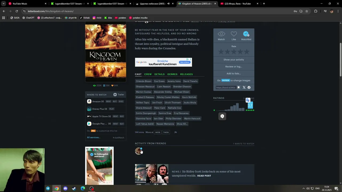Click the PRO badge
This screenshot has width=342, height=192.
(x=93, y=131)
